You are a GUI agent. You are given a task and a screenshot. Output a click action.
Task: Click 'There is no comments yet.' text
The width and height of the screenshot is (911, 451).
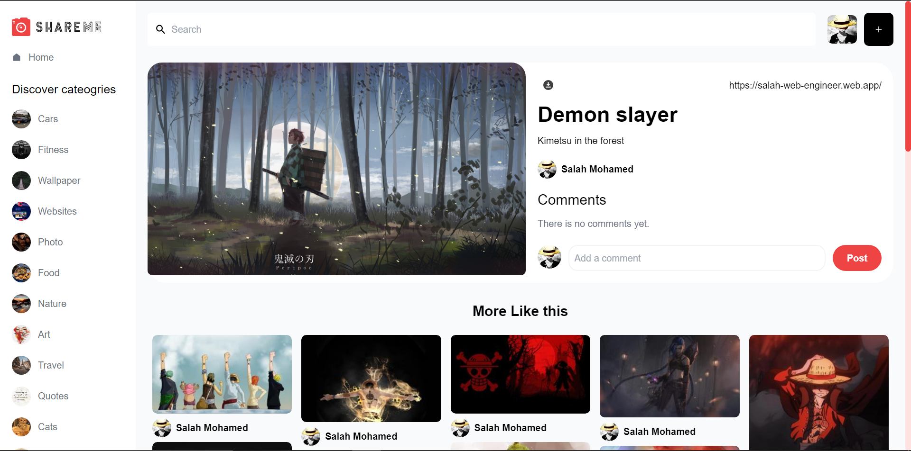pos(593,224)
